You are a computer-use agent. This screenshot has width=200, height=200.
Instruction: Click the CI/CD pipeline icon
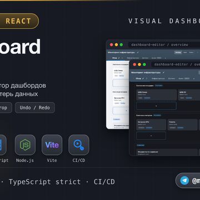79,145
